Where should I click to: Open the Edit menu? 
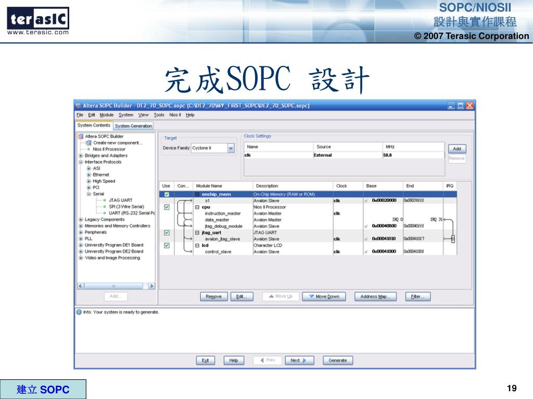[x=92, y=115]
